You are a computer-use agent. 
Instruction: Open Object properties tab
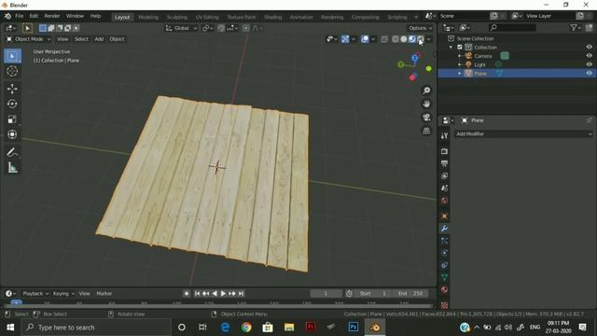coord(444,216)
